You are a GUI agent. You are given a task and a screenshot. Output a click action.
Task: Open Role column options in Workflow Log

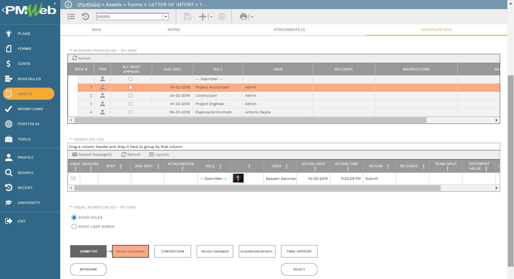point(220,166)
